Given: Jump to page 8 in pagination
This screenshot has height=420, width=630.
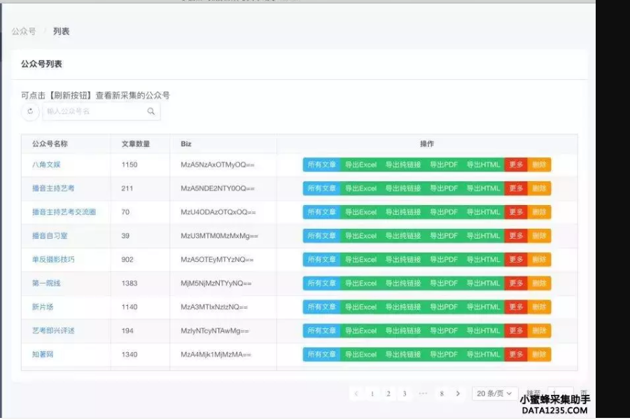Looking at the screenshot, I should pyautogui.click(x=442, y=393).
